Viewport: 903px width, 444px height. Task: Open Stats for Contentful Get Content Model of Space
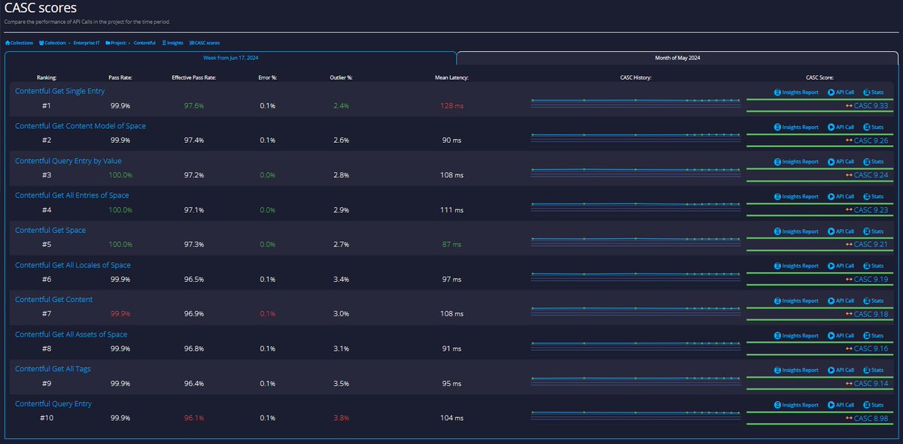872,127
